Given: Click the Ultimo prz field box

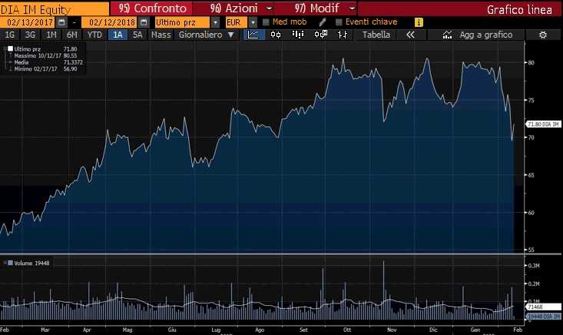Looking at the screenshot, I should (182, 22).
